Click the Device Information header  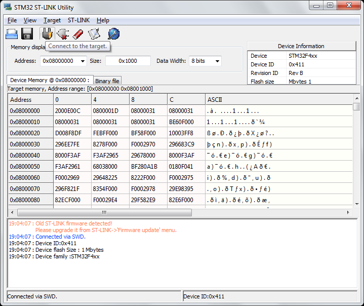(301, 46)
